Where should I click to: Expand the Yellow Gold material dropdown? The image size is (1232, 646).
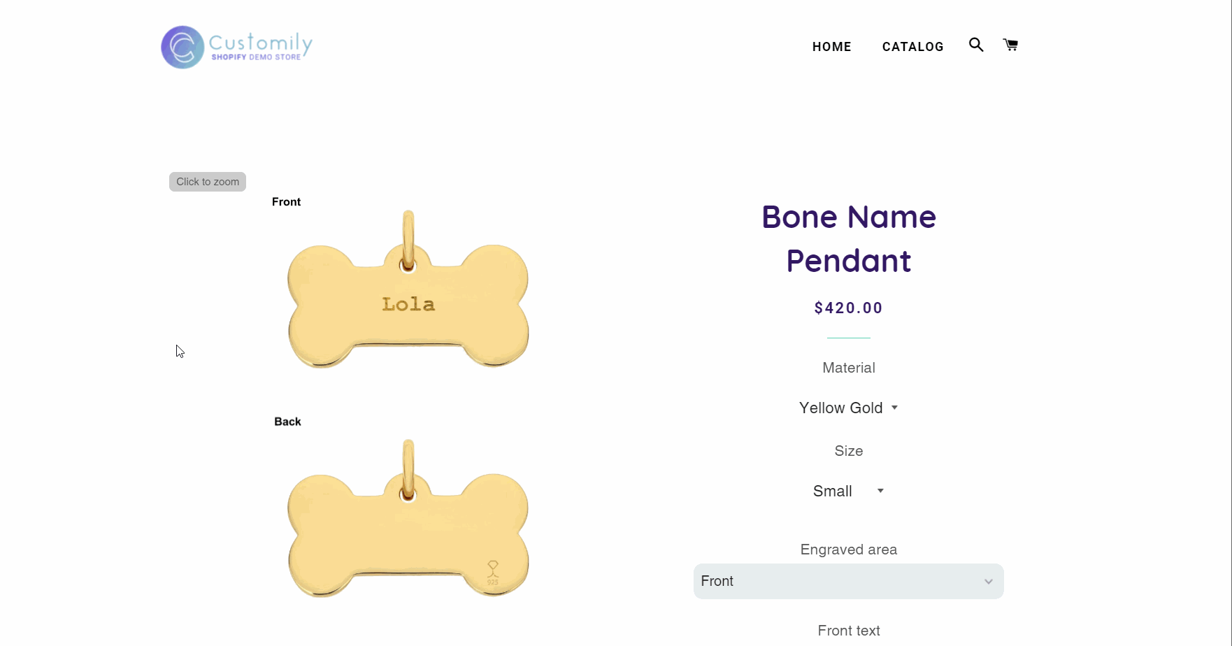pyautogui.click(x=841, y=408)
